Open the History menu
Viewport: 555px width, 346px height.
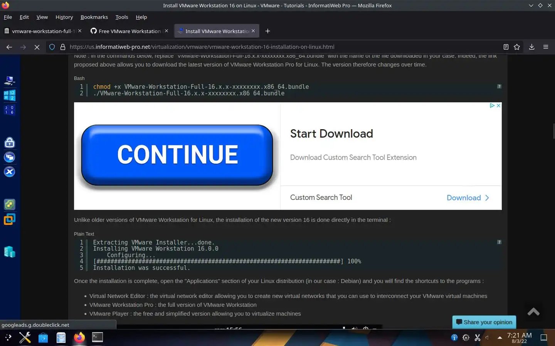64,17
